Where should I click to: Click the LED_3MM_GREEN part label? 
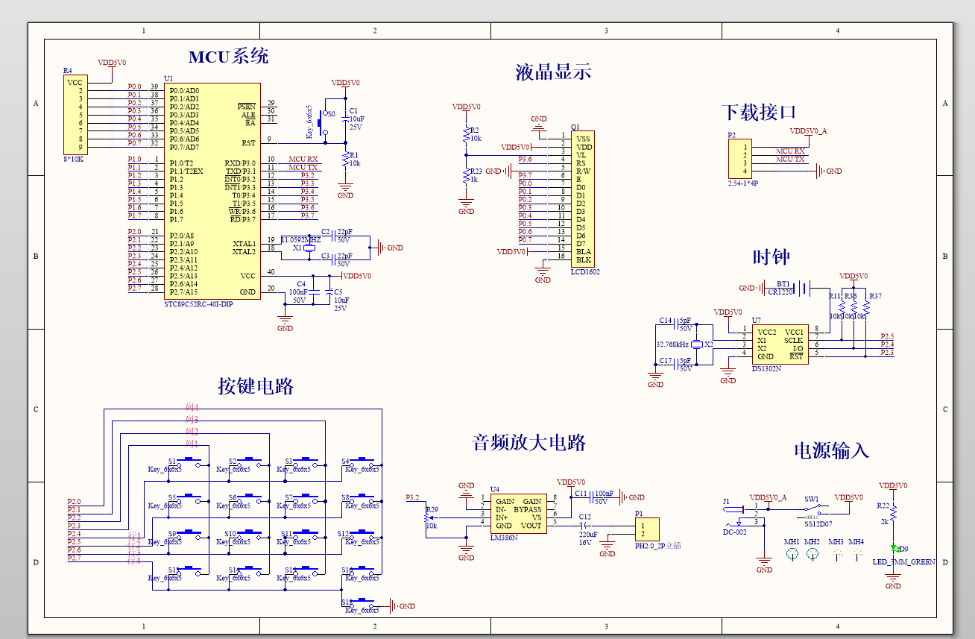(903, 562)
